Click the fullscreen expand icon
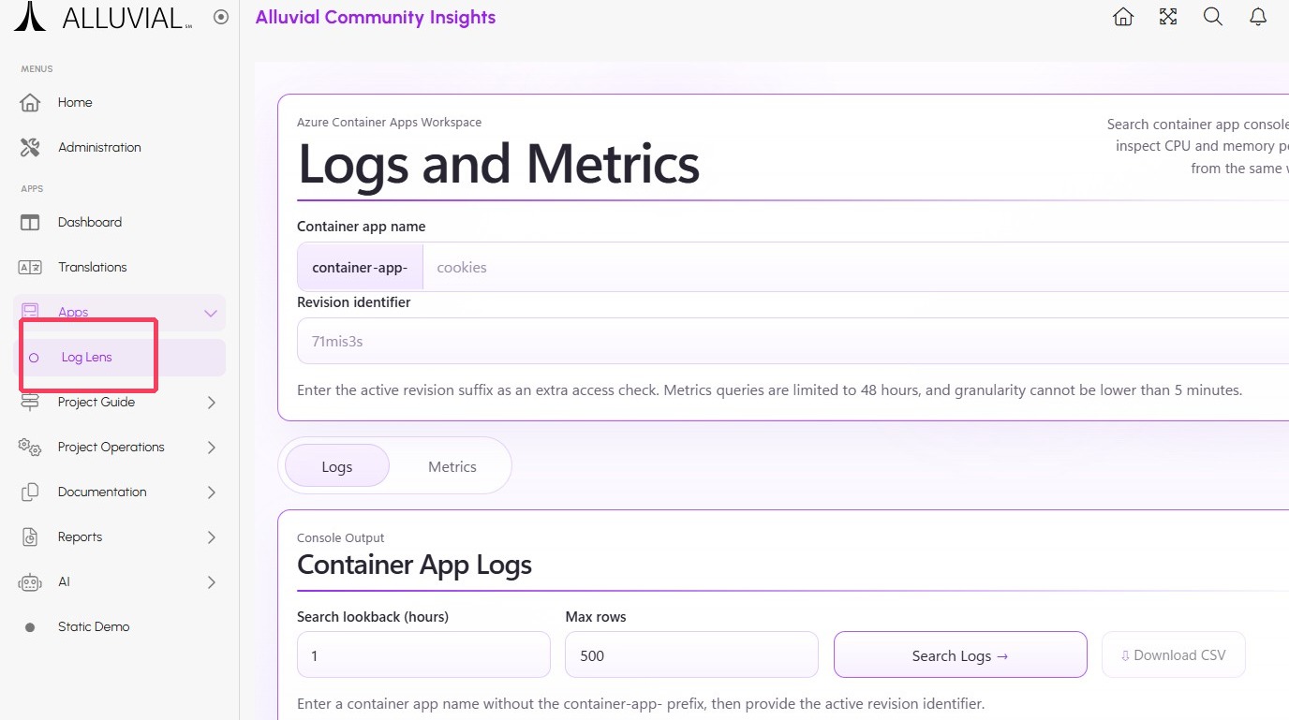 coord(1168,17)
